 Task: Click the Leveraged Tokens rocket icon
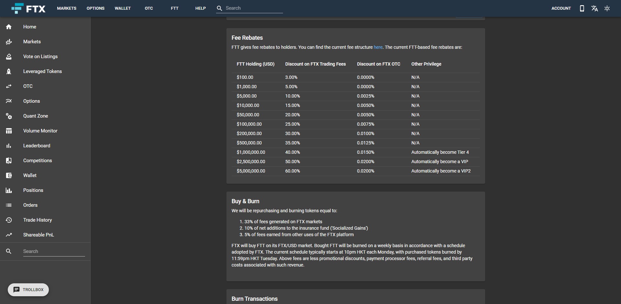click(9, 71)
